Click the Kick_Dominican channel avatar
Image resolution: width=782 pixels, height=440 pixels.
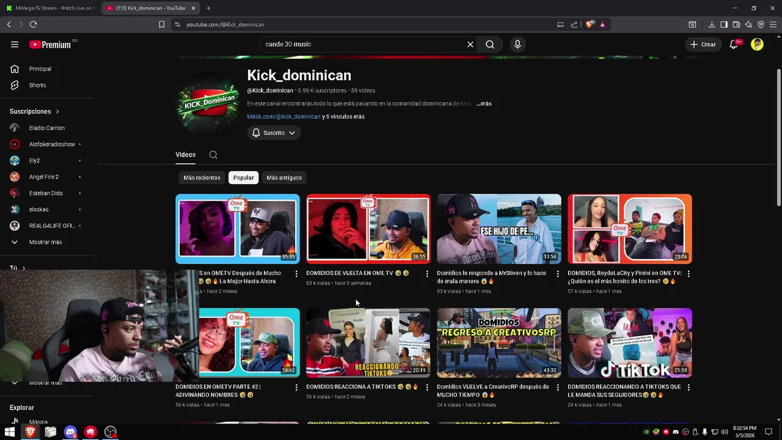point(208,102)
